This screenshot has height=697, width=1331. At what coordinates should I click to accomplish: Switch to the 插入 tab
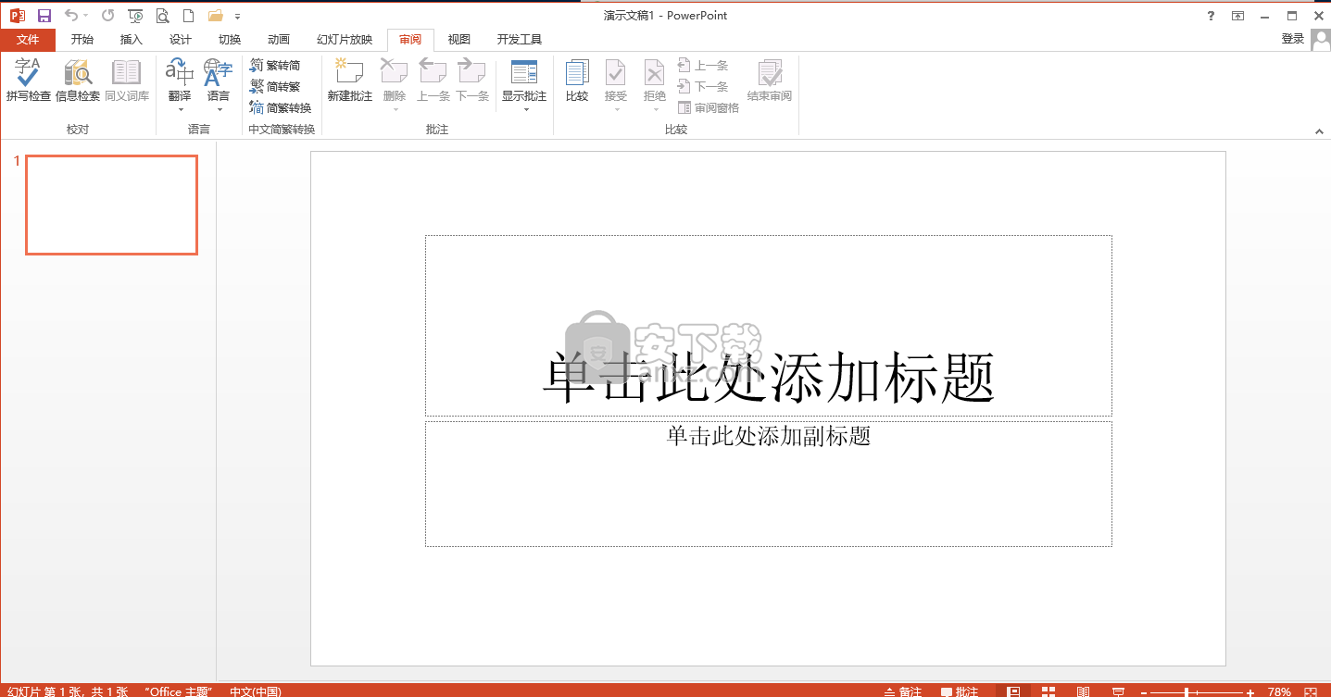pos(132,39)
